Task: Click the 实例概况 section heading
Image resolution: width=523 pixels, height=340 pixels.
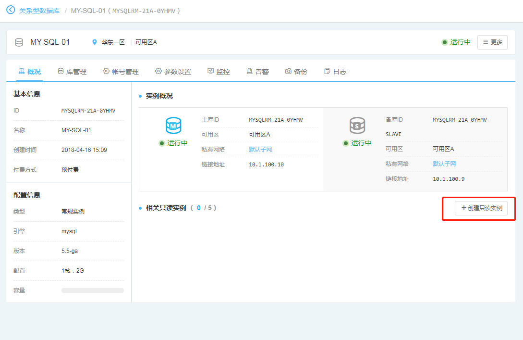Action: coord(159,96)
